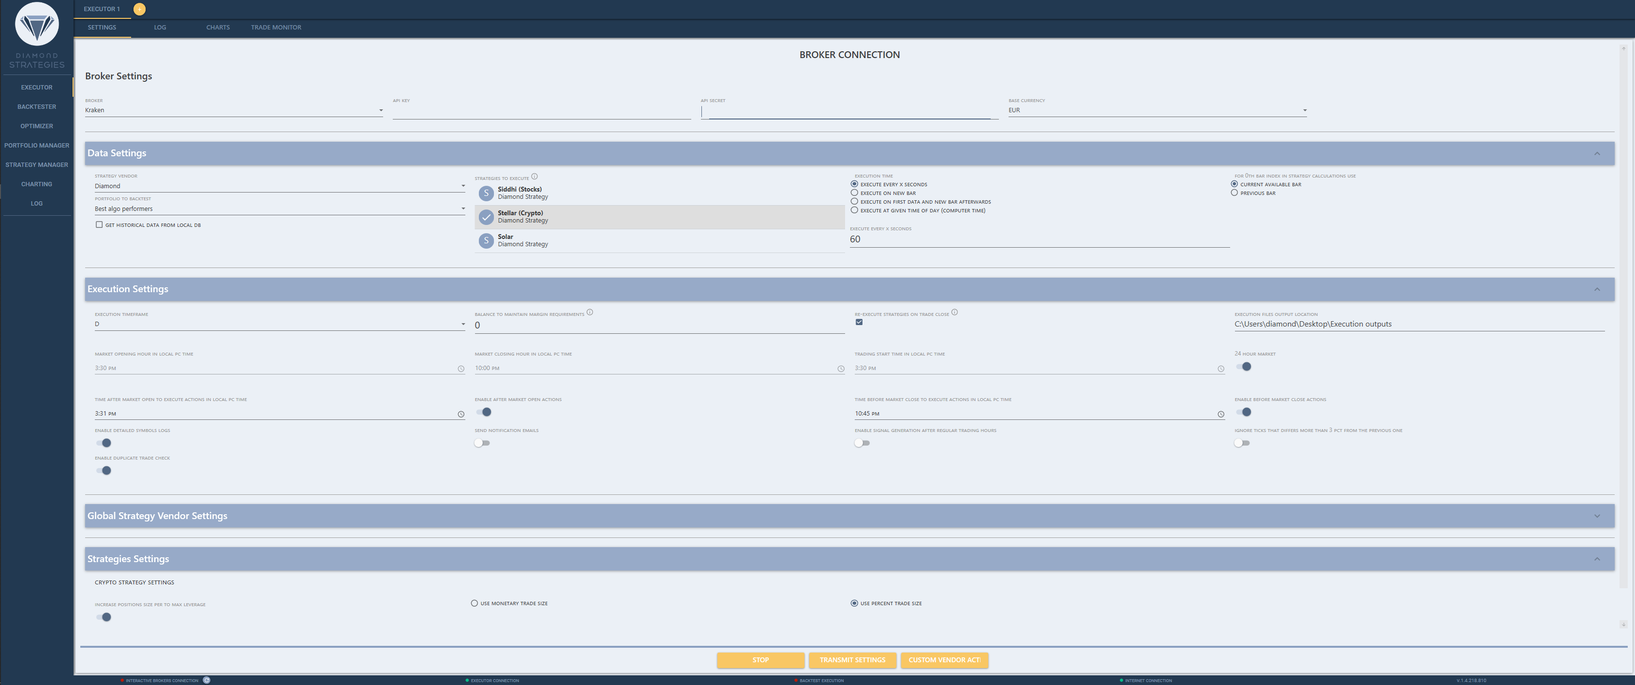
Task: Toggle the 24 Hour Market switch
Action: [x=1243, y=366]
